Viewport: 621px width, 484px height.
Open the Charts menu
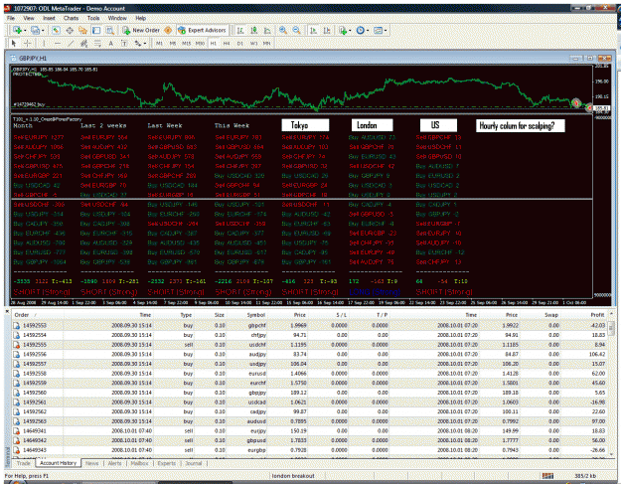pos(71,18)
